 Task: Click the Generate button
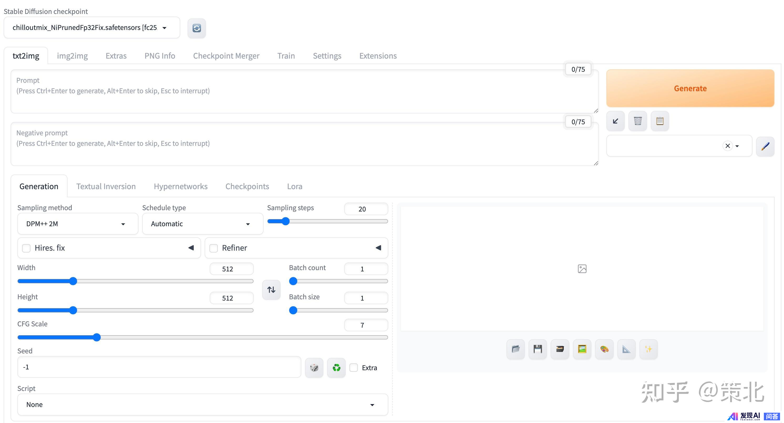[x=690, y=89]
